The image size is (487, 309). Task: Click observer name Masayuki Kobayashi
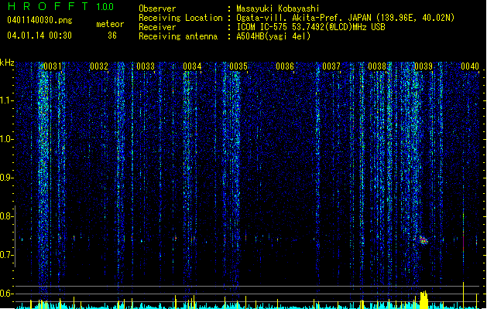click(x=278, y=8)
